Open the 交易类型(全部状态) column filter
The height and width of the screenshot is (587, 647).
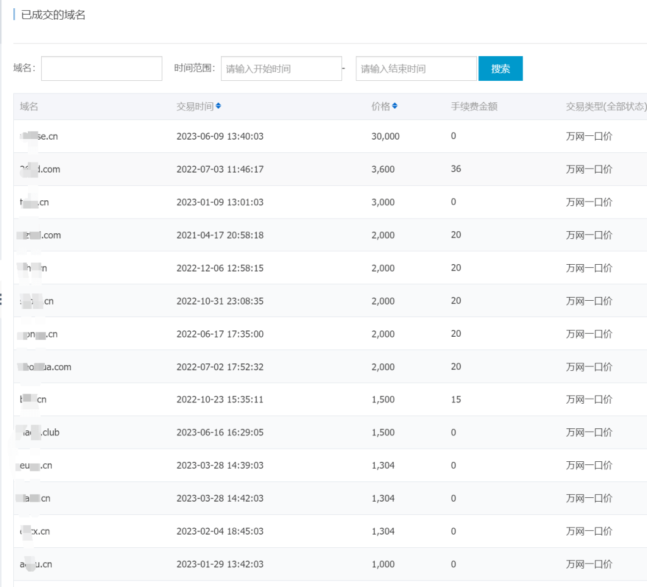tap(606, 107)
